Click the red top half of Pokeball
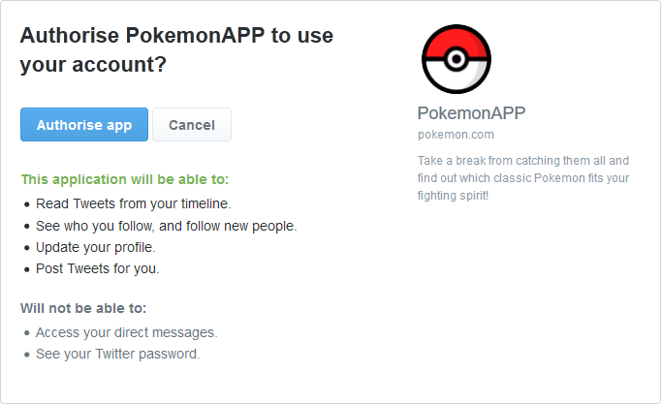This screenshot has height=404, width=661. 456,41
